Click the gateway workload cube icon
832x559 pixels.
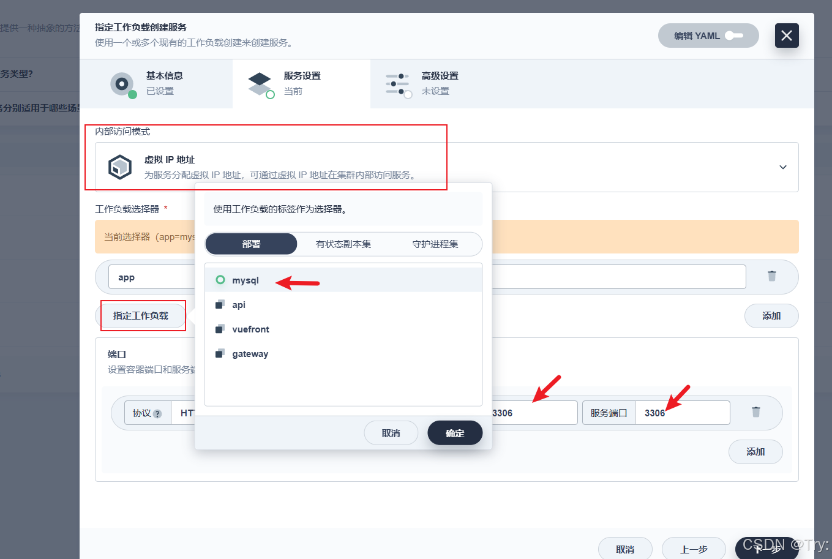click(x=220, y=353)
